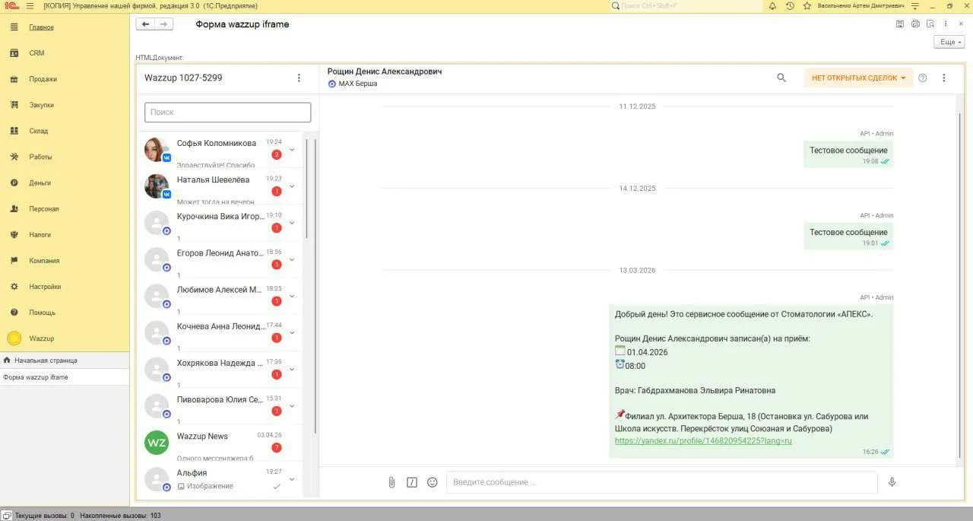This screenshot has height=521, width=973.
Task: Attach a file with the paperclip icon
Action: pyautogui.click(x=391, y=482)
